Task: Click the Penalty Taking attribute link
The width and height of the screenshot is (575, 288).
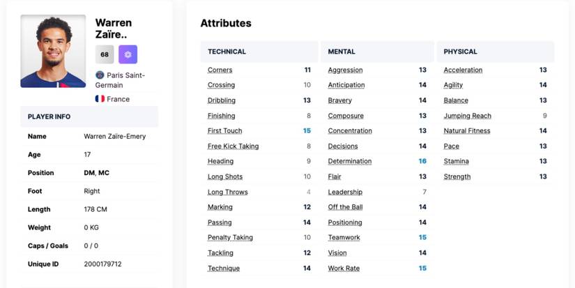Action: (230, 238)
